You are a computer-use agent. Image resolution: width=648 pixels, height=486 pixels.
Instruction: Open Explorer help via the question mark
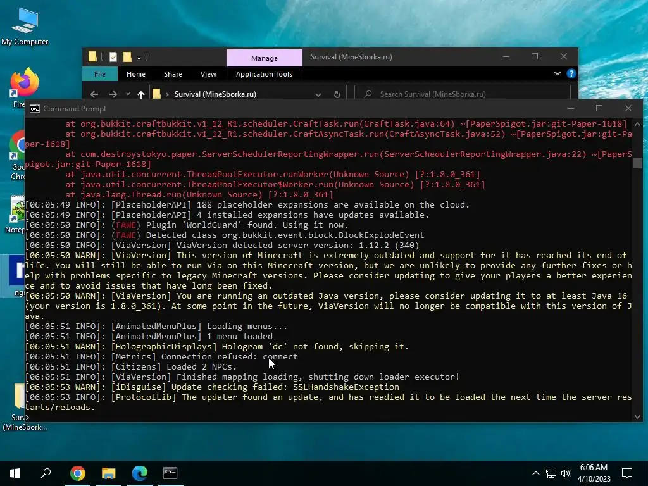(571, 73)
